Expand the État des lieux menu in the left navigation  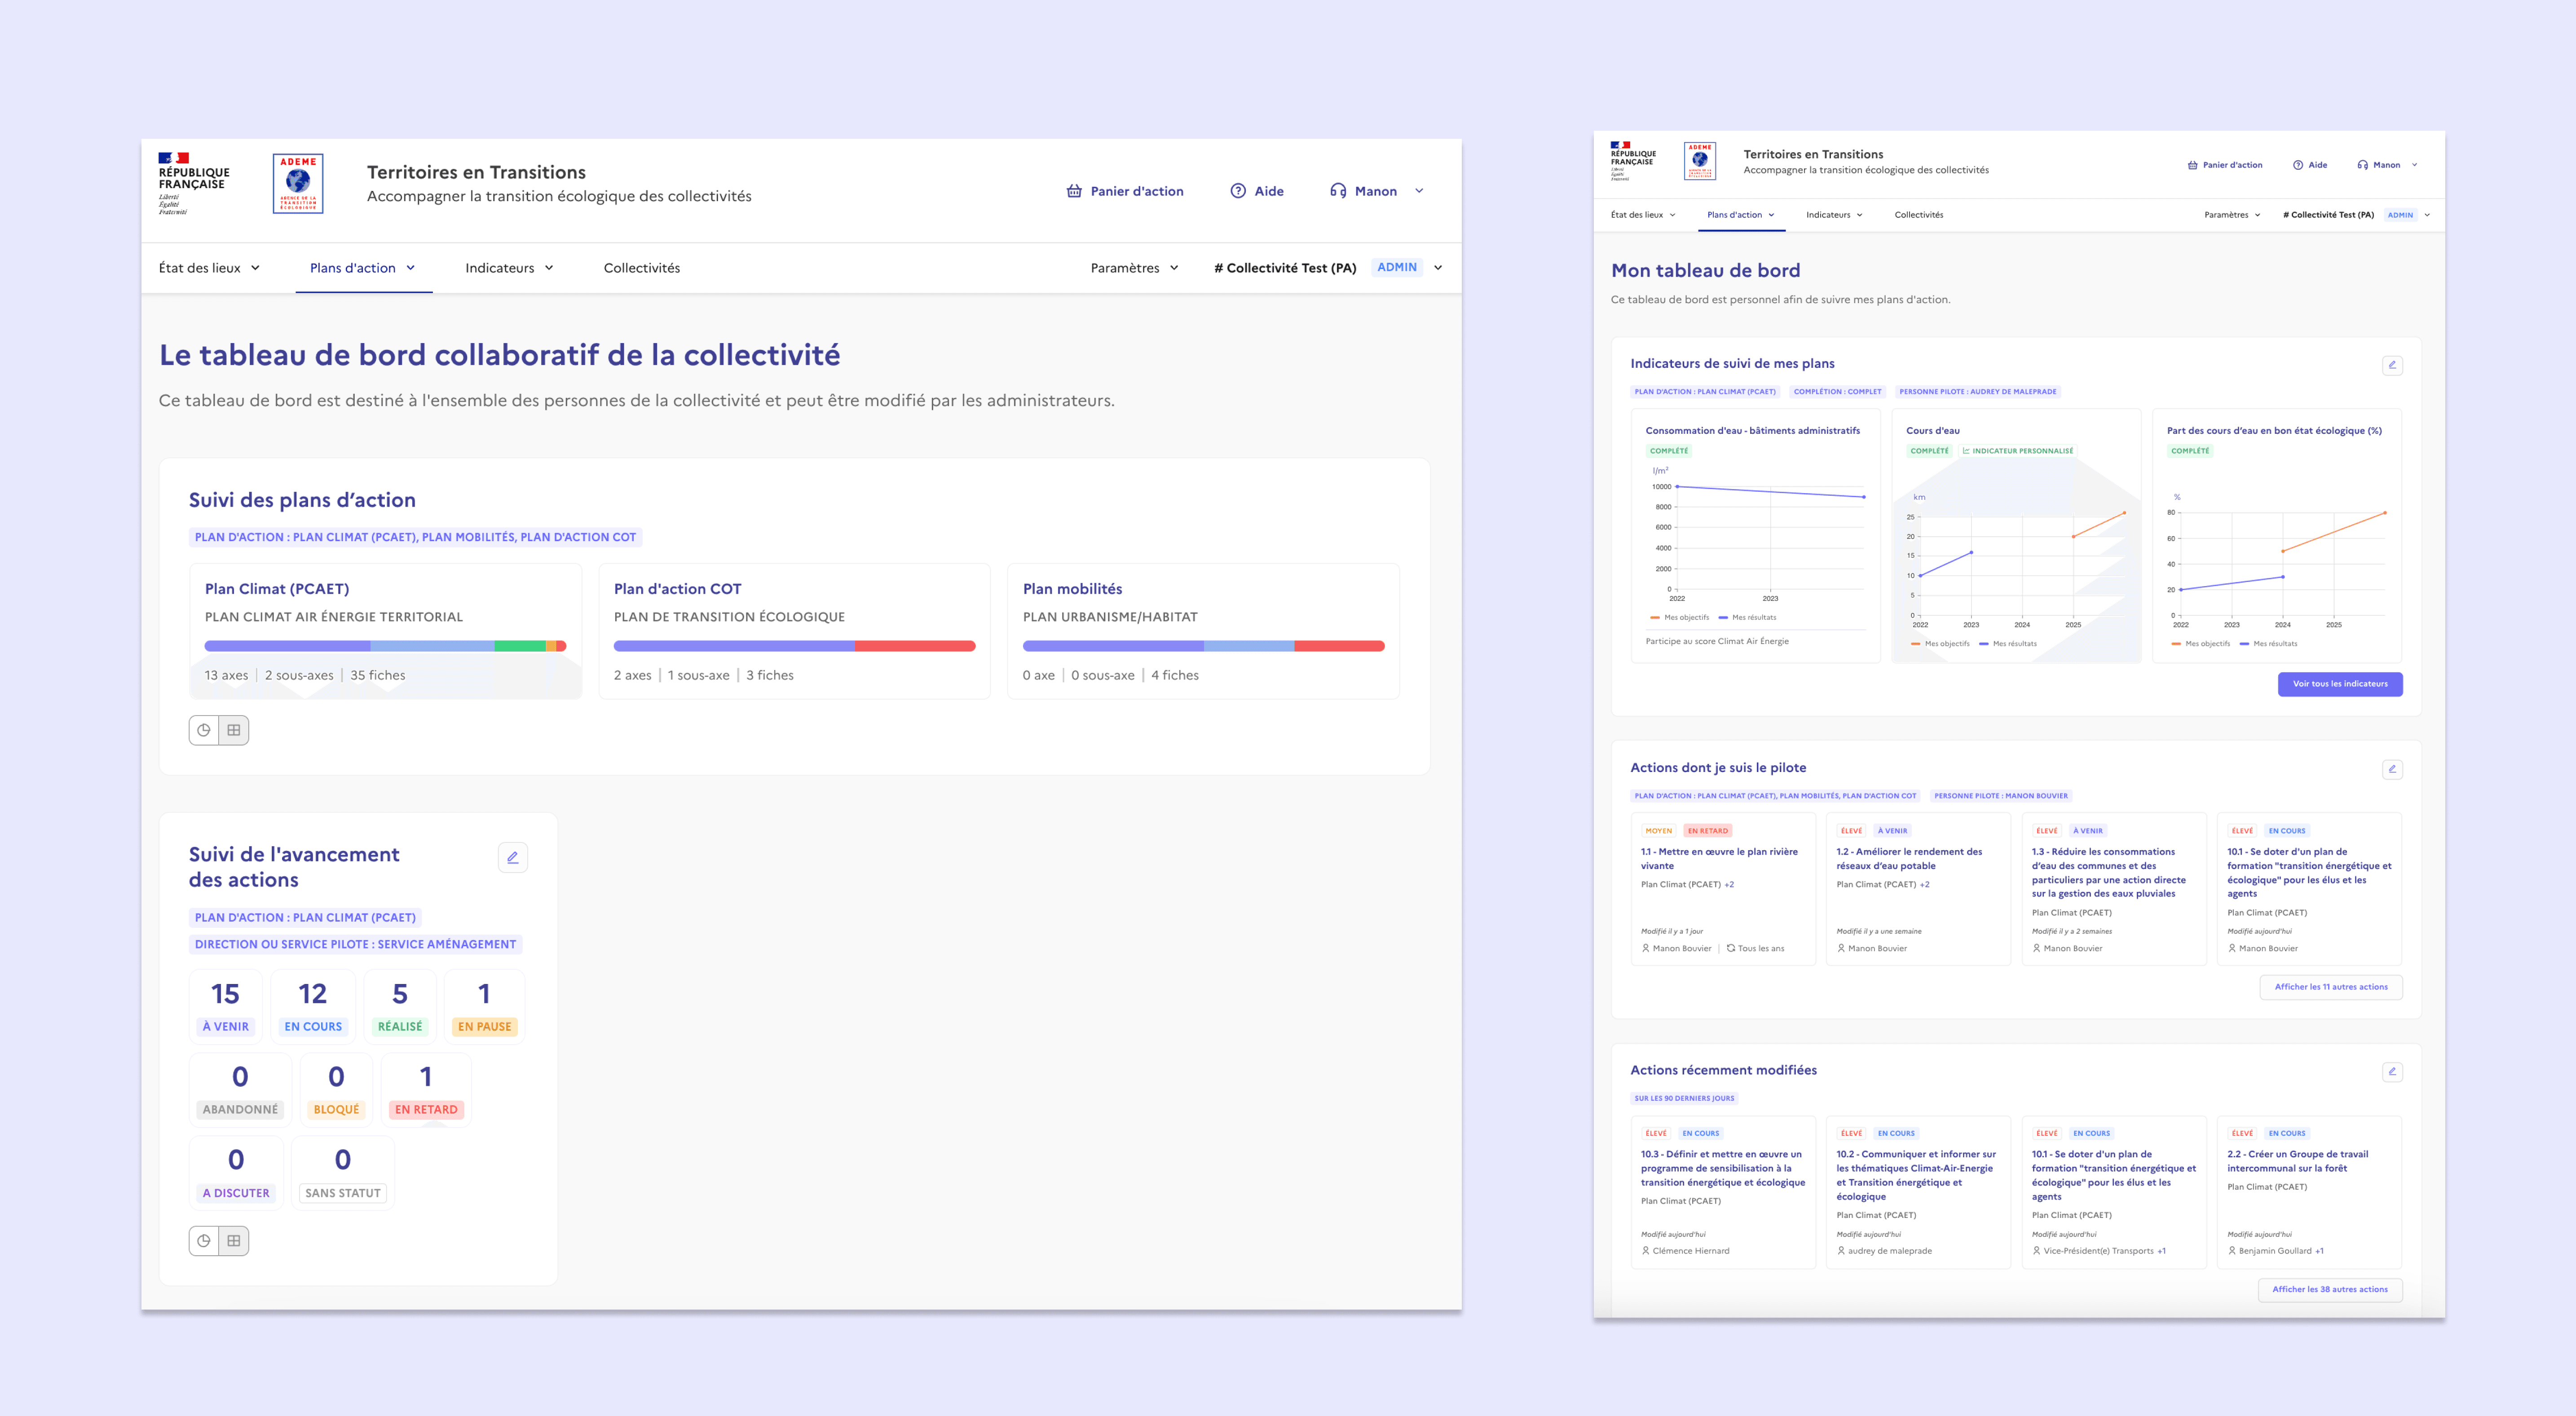[209, 268]
